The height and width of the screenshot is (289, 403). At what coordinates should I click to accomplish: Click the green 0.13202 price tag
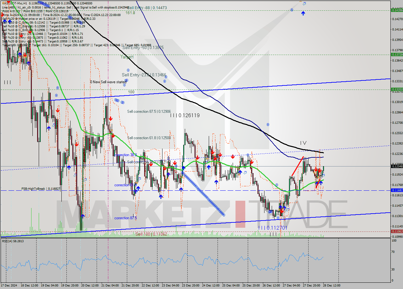point(396,89)
